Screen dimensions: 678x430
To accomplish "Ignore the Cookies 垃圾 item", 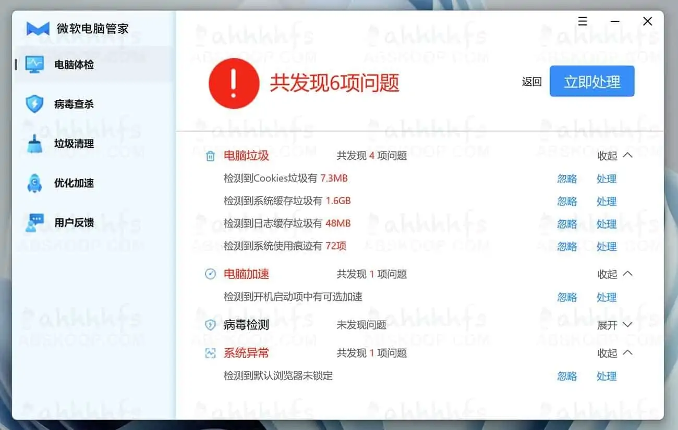I will [567, 179].
